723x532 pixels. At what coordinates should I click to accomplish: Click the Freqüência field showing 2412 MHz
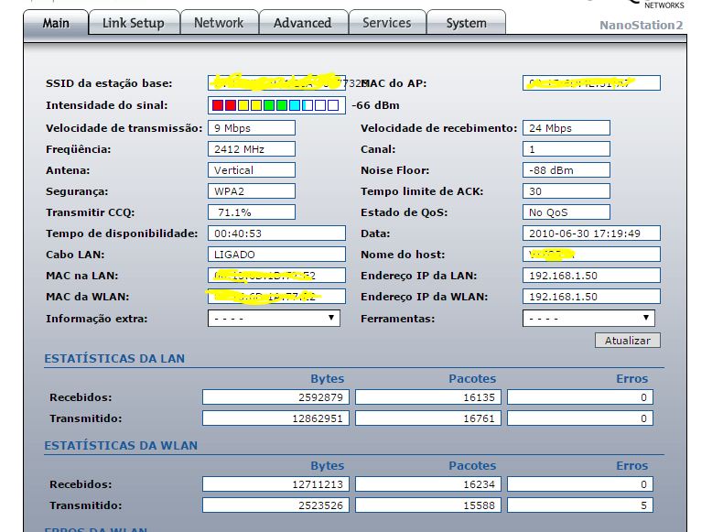point(252,149)
